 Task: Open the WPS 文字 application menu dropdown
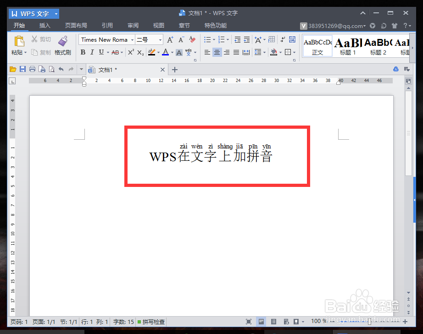pos(56,13)
